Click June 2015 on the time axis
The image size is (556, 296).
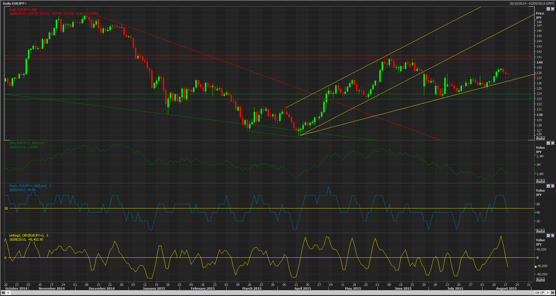point(403,288)
